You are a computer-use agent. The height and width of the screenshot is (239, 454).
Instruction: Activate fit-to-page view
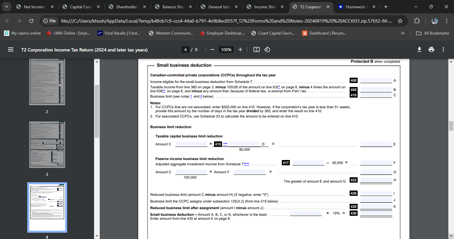click(x=256, y=49)
